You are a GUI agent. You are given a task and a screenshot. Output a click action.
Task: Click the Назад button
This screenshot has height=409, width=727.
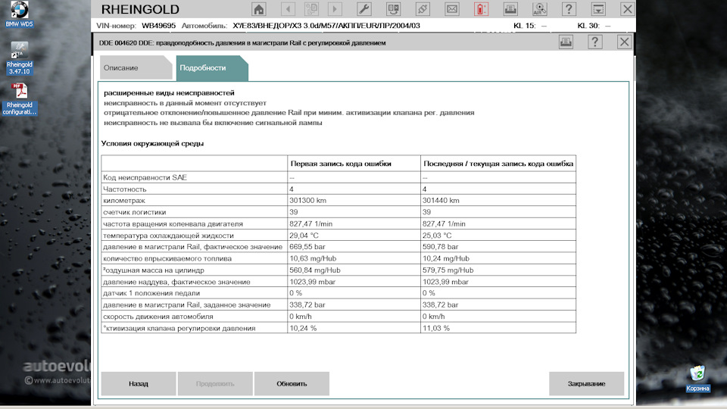point(139,383)
